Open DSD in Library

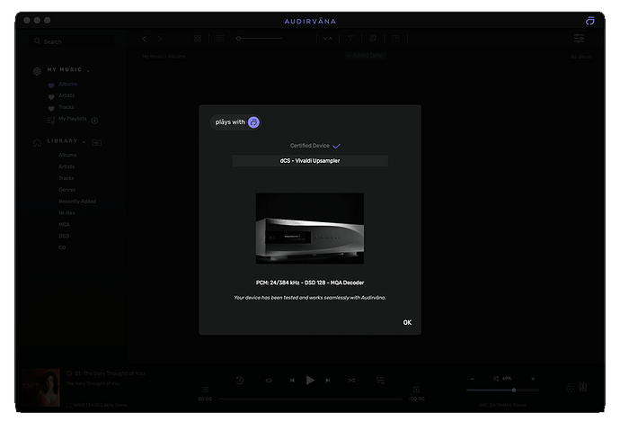click(x=64, y=236)
